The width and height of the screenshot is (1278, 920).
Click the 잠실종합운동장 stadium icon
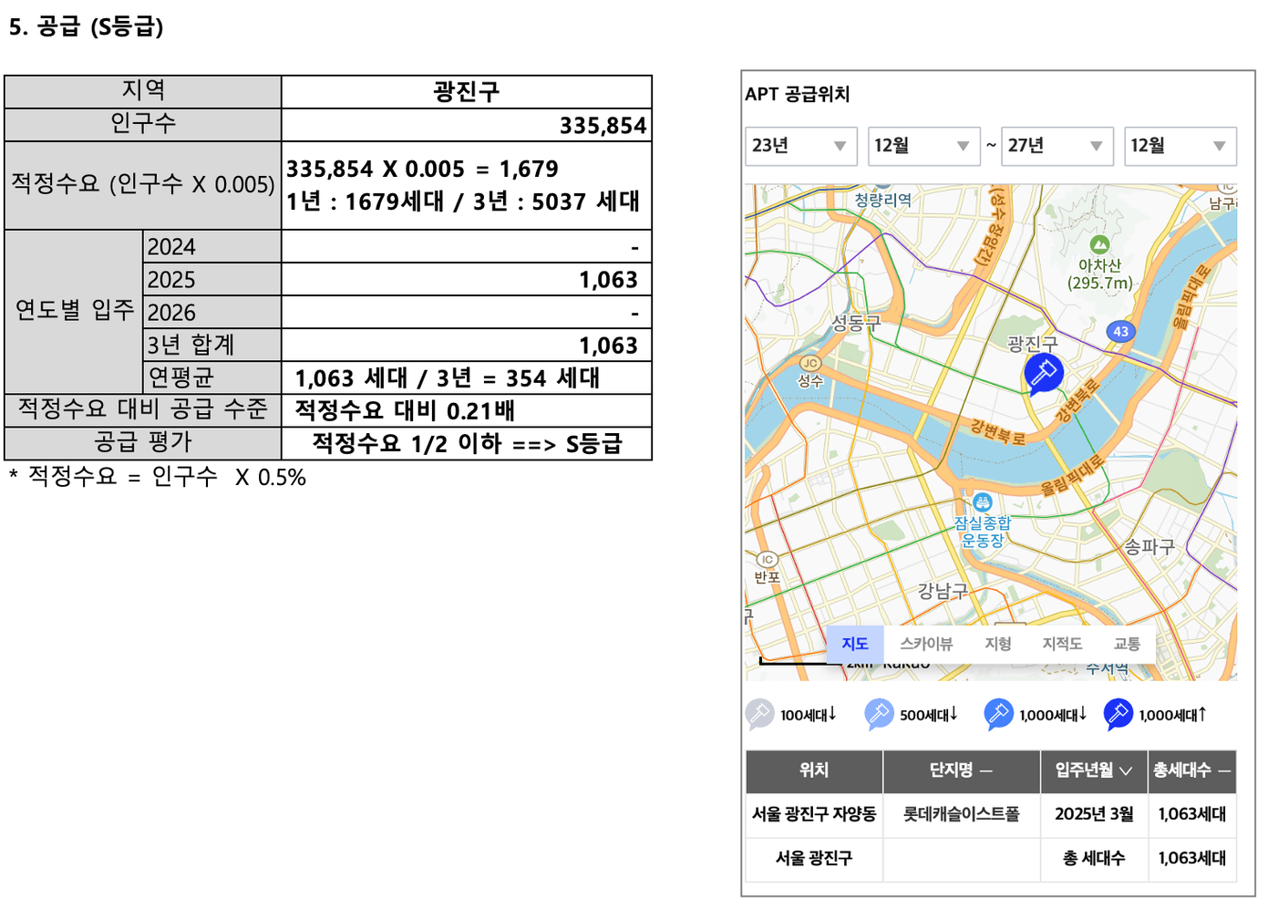pyautogui.click(x=983, y=502)
